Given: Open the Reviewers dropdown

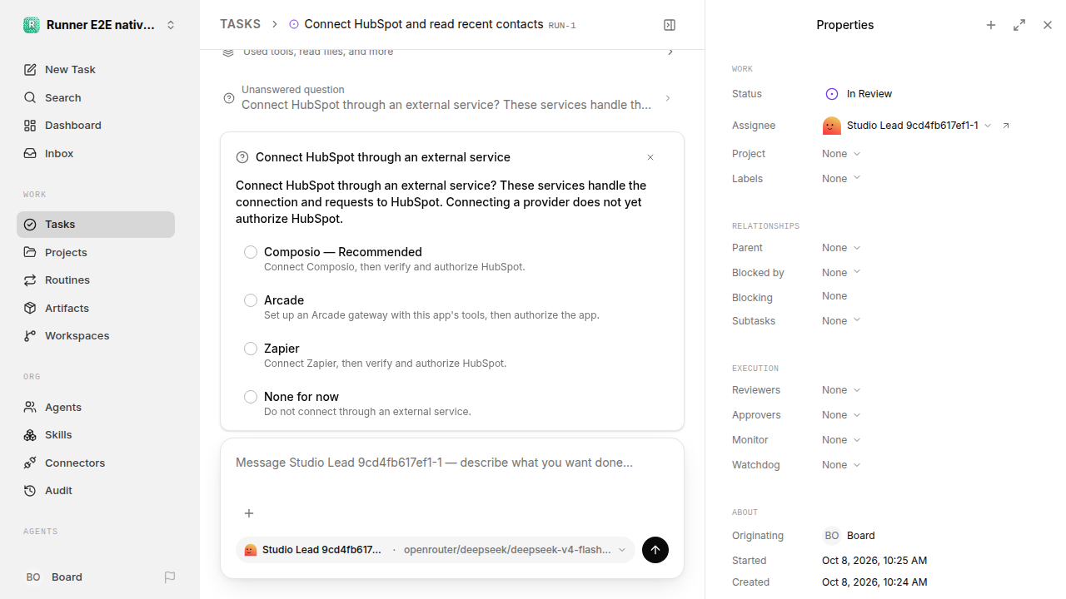Looking at the screenshot, I should point(841,390).
